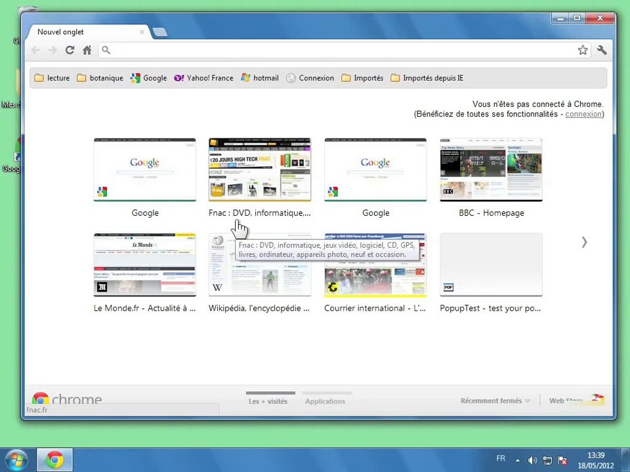Switch to Applications section
630x472 pixels.
click(x=325, y=401)
